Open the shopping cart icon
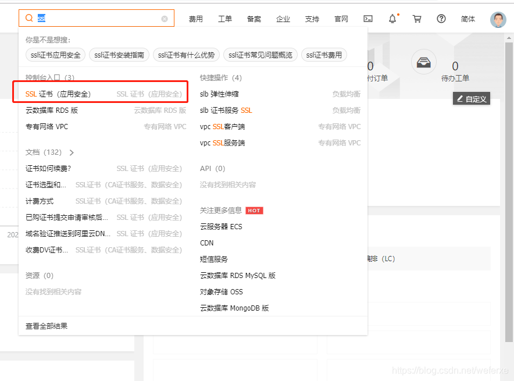Viewport: 514px width, 381px height. point(417,19)
